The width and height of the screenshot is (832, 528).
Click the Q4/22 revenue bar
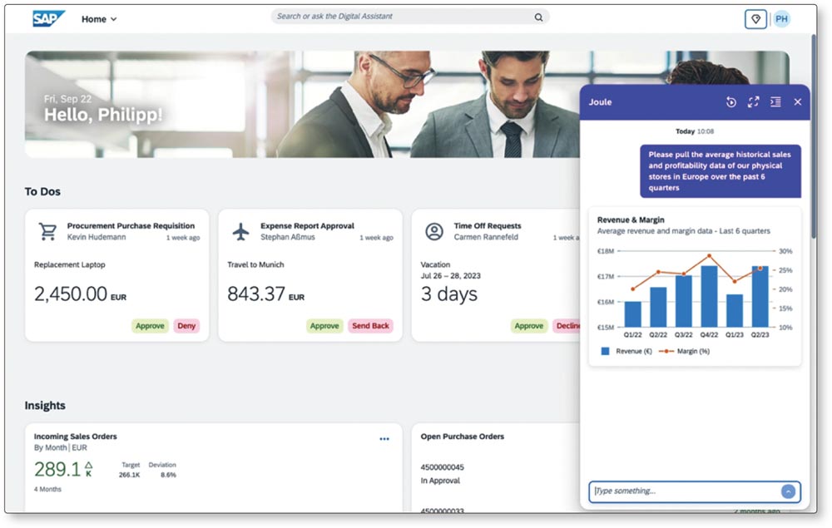point(709,296)
